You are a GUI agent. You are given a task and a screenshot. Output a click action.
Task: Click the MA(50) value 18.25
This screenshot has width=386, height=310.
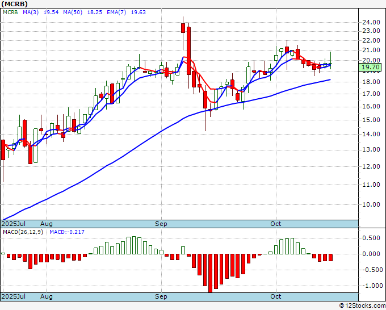point(95,12)
